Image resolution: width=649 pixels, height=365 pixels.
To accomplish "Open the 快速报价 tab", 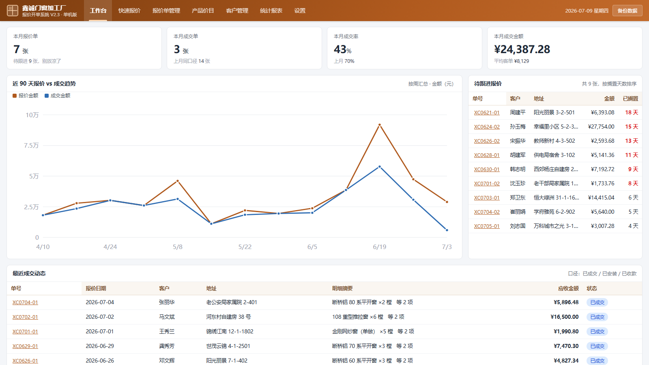I will (x=129, y=11).
